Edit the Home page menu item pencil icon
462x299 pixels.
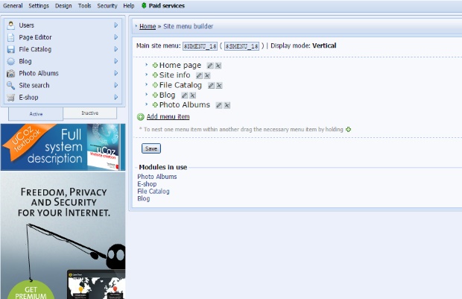point(210,66)
